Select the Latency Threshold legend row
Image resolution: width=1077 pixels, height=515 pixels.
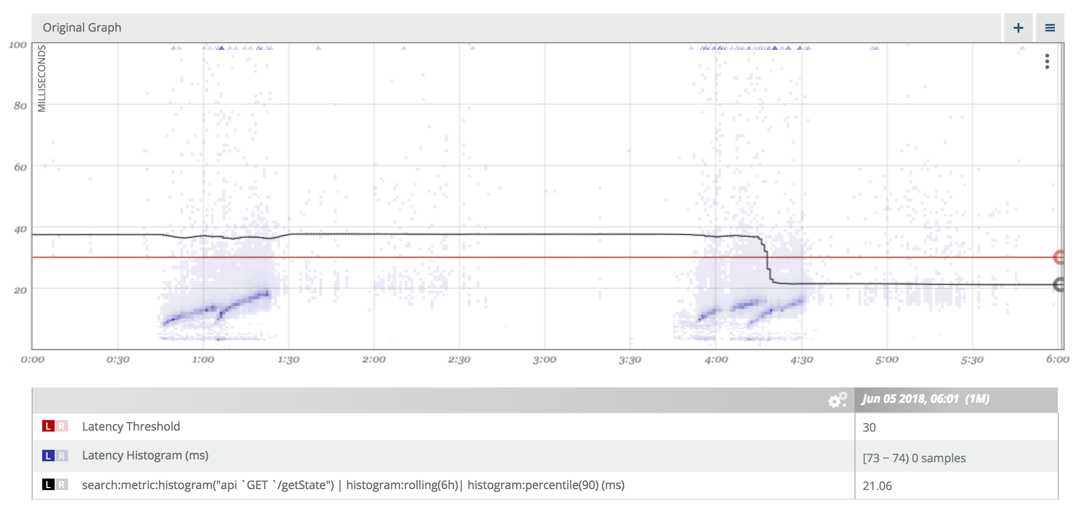[545, 427]
